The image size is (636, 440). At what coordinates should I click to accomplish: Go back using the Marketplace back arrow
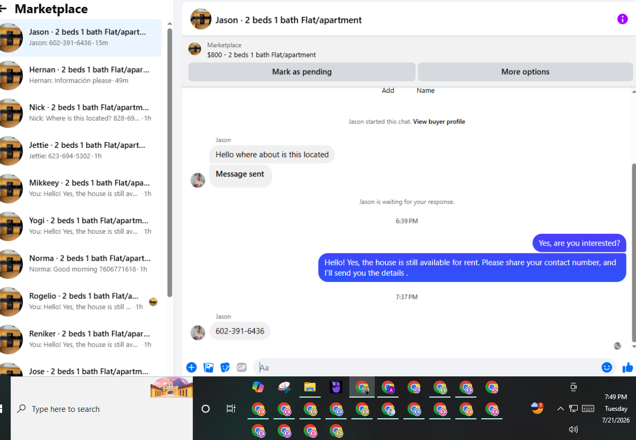(3, 8)
